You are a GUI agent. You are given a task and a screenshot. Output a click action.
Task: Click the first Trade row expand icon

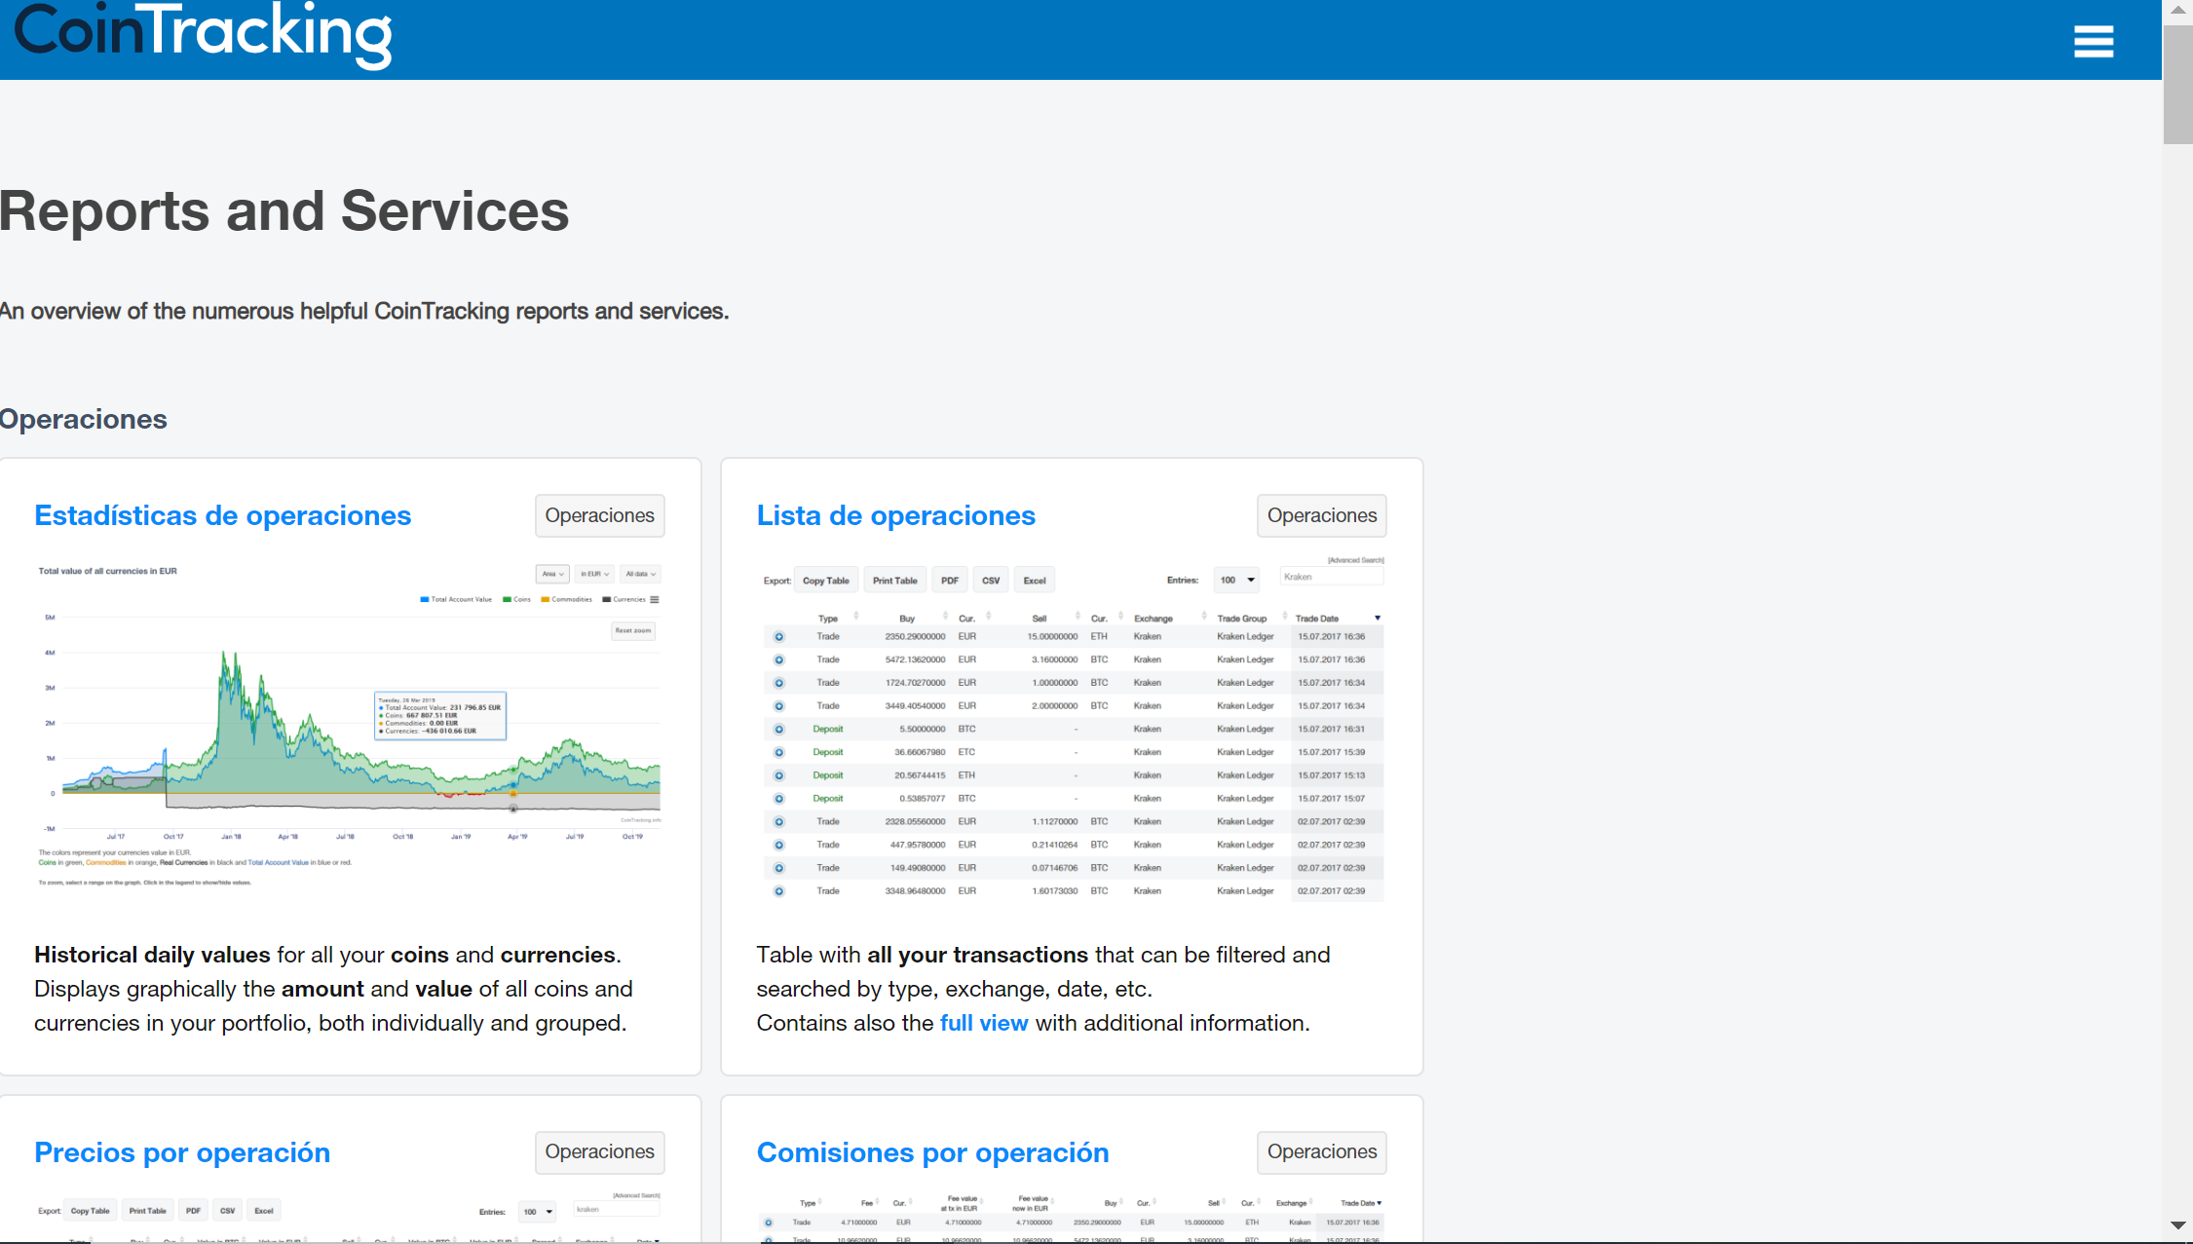click(x=778, y=637)
